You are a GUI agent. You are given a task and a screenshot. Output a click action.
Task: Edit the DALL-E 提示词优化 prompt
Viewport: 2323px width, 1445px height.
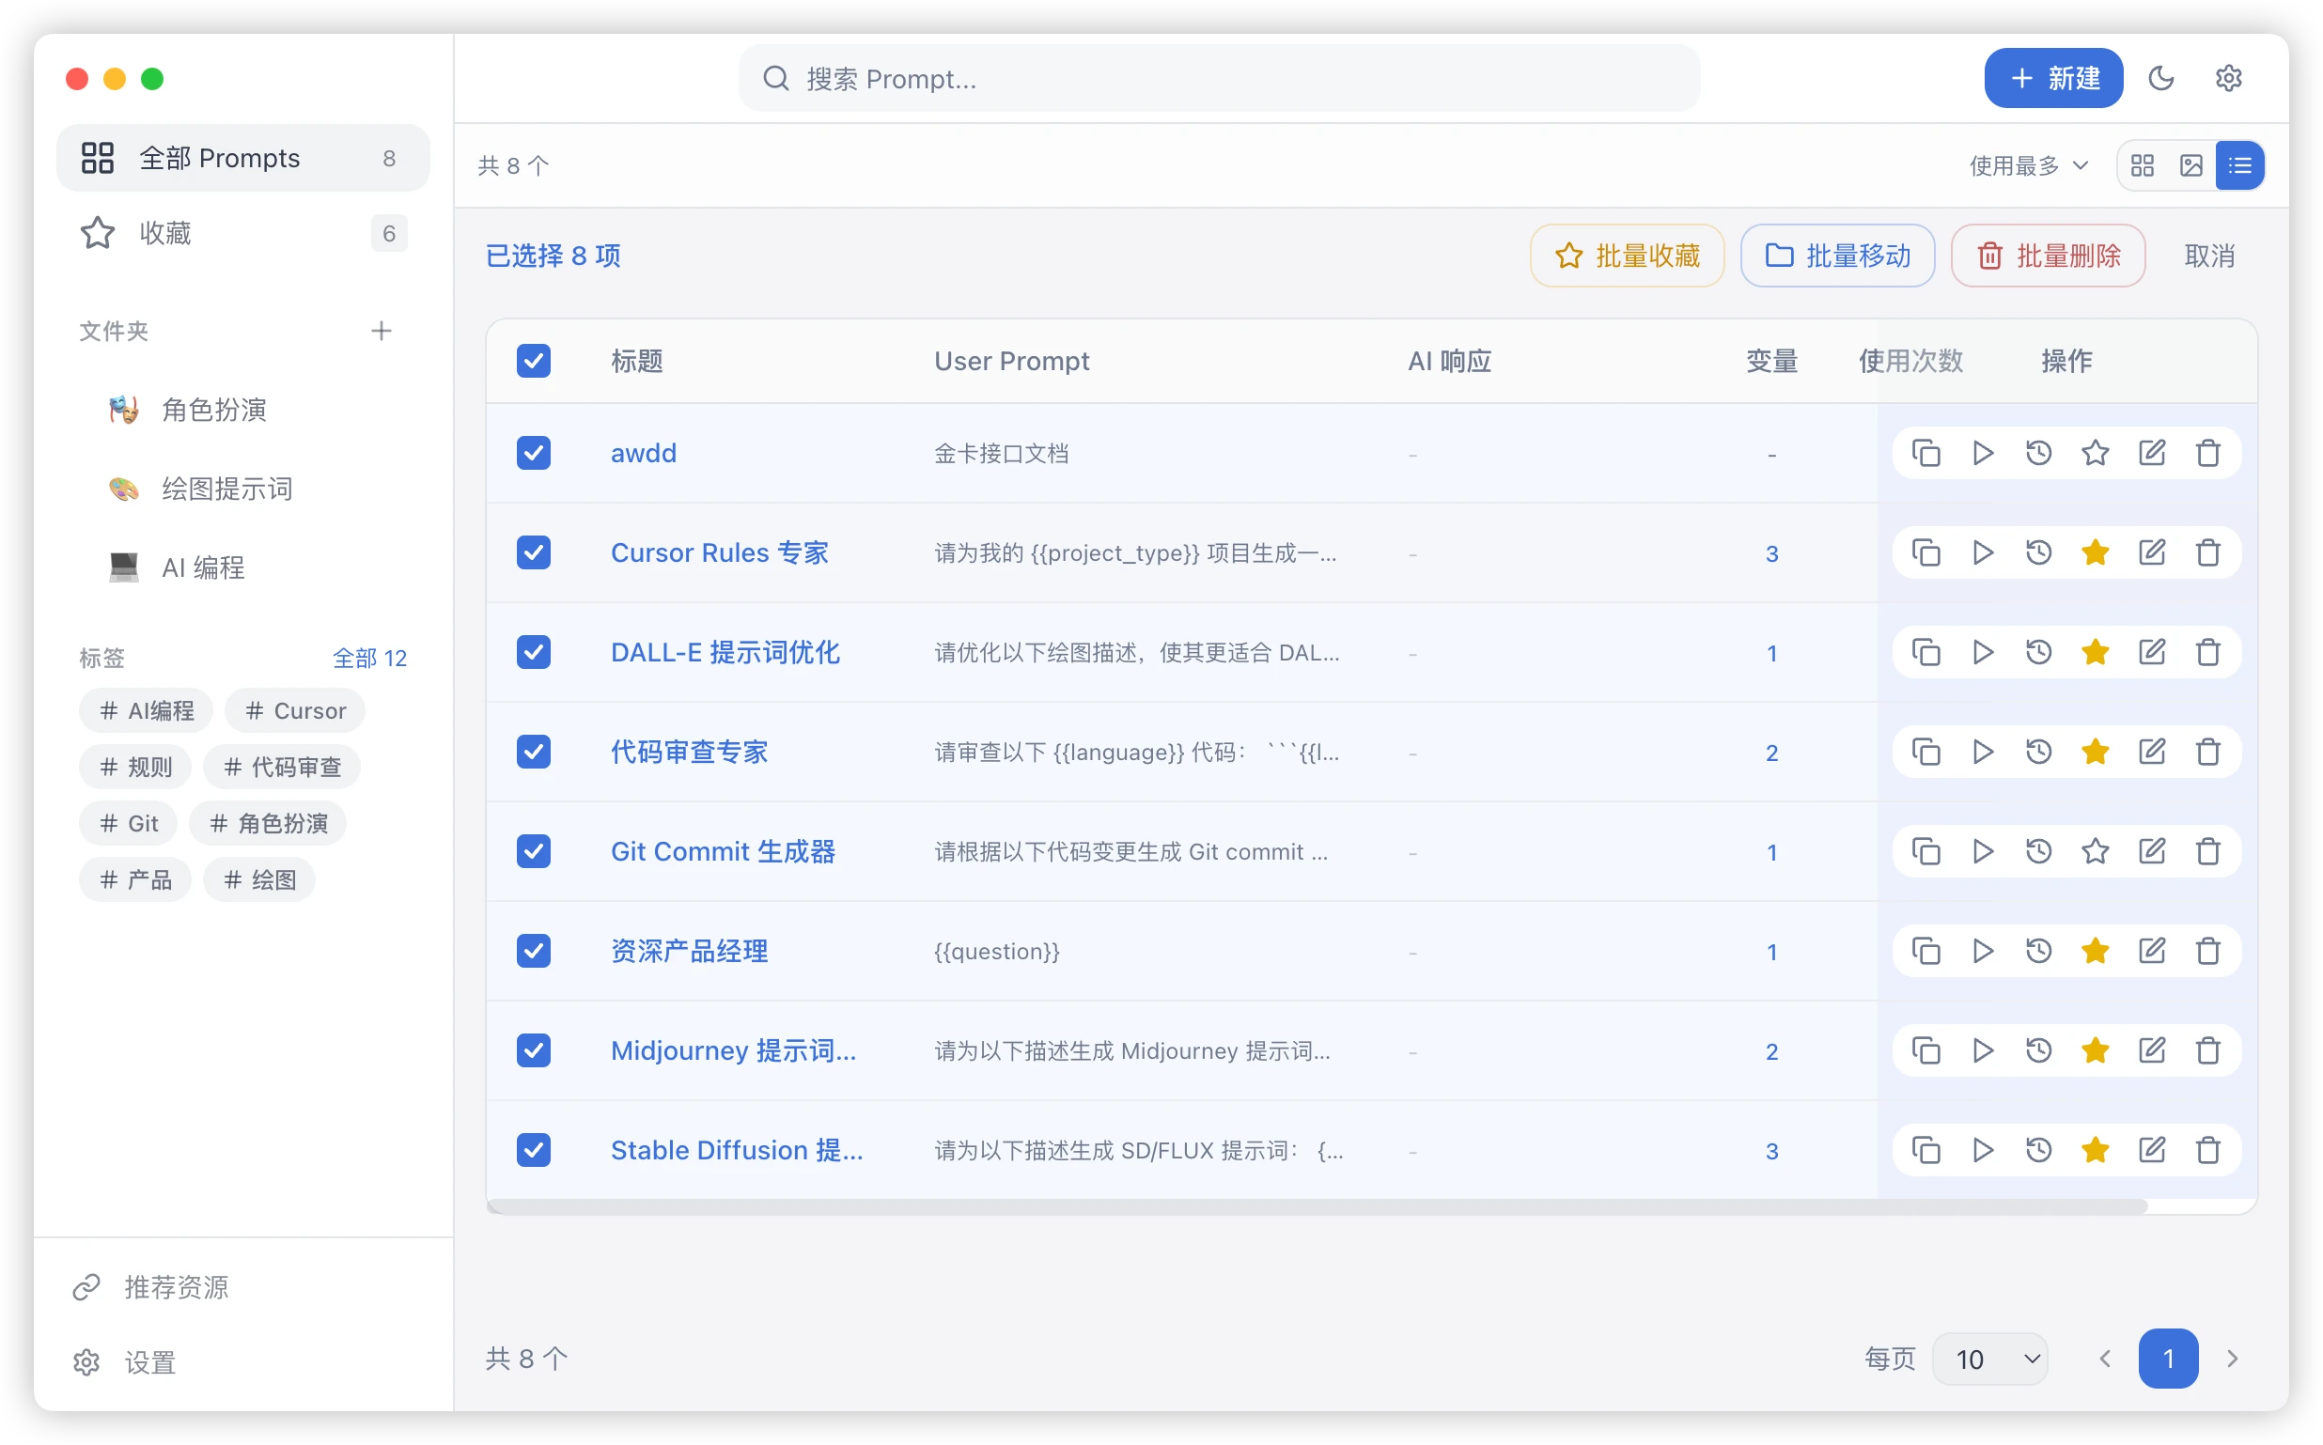2151,652
